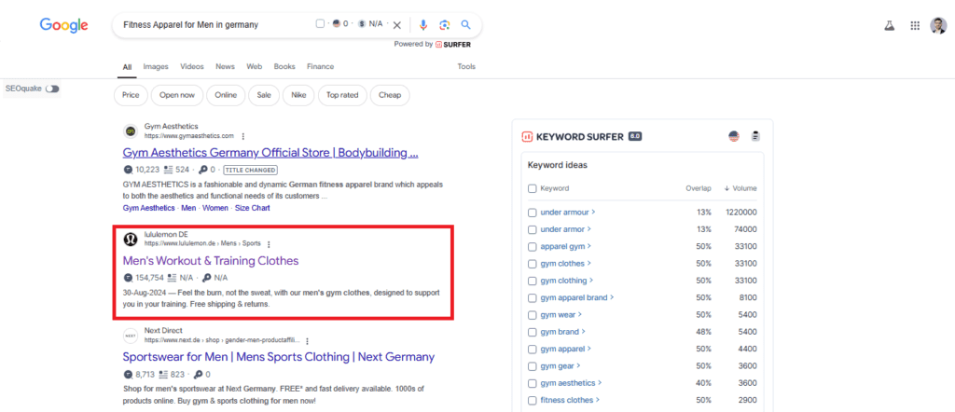Screen dimensions: 955x412
Task: Open more options for Gym Aesthetics result
Action: tap(243, 136)
